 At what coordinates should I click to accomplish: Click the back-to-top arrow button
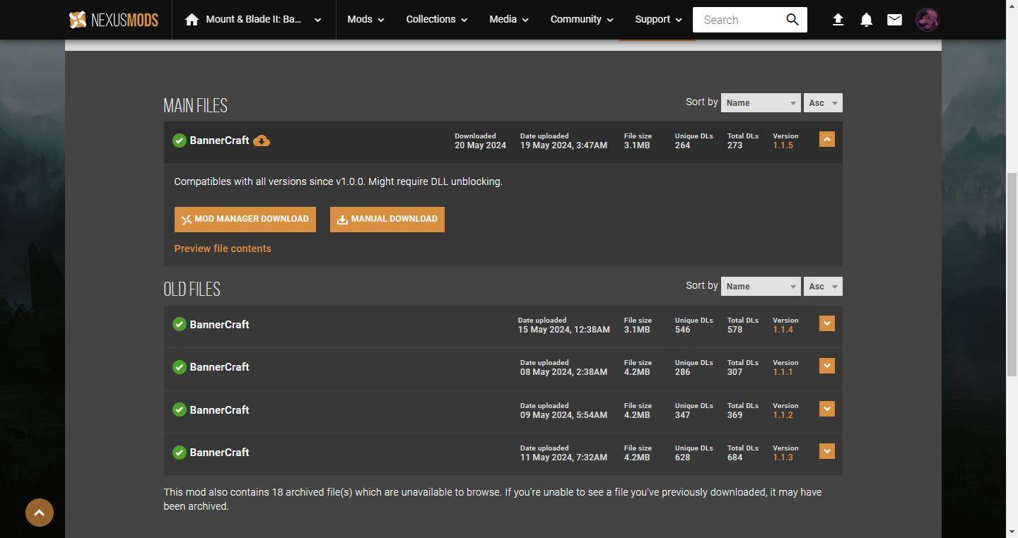point(40,513)
